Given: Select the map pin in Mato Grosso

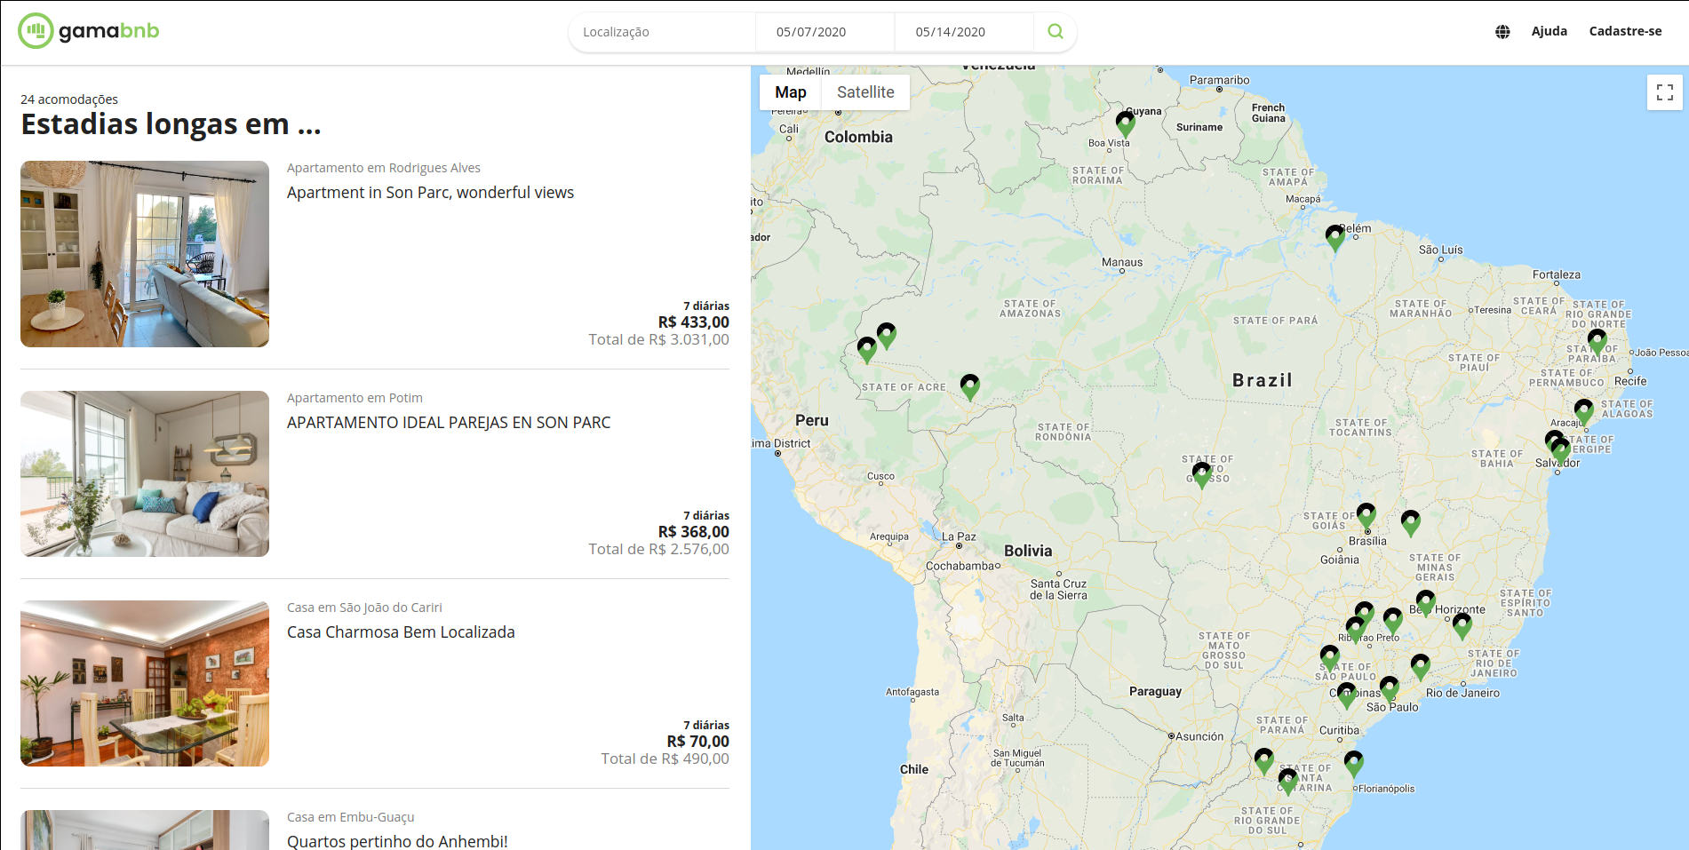Looking at the screenshot, I should [x=1202, y=475].
